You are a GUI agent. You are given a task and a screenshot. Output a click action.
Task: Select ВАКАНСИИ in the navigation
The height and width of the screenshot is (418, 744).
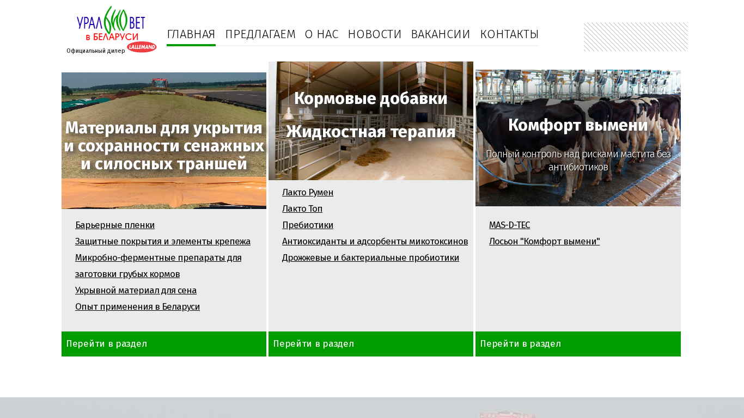coord(441,34)
